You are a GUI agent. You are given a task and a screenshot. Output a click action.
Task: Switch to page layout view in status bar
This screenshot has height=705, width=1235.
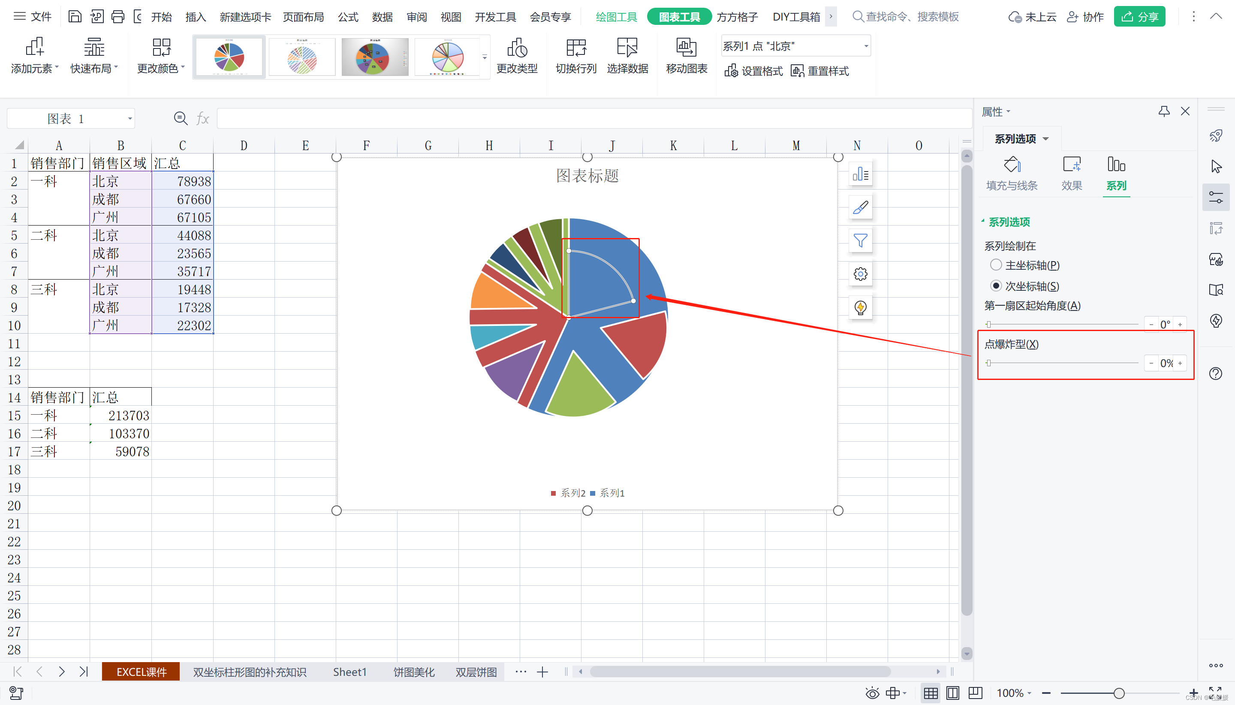952,693
